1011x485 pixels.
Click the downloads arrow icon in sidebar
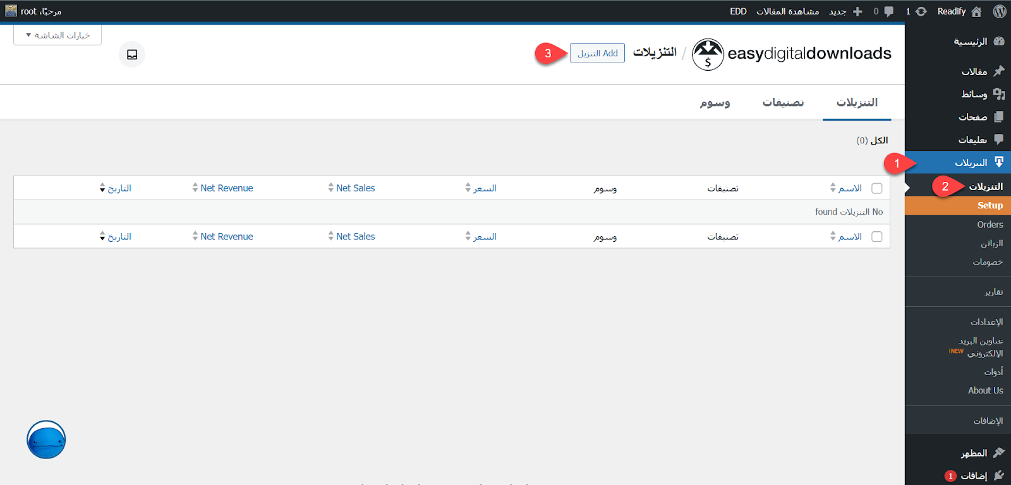pyautogui.click(x=999, y=162)
